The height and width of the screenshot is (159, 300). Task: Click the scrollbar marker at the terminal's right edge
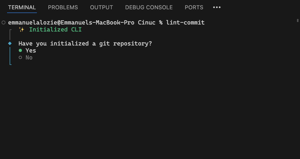(x=298, y=20)
